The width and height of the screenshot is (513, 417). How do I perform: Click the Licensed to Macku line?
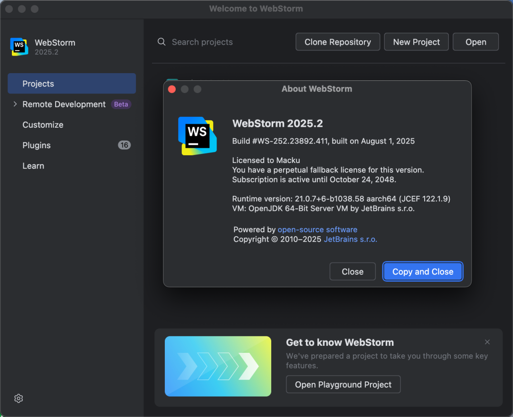[266, 160]
